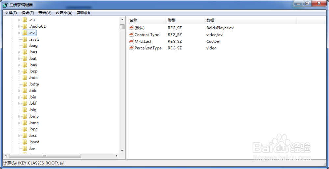Image resolution: width=329 pixels, height=169 pixels.
Task: Expand the .bmq key
Action: point(19,123)
